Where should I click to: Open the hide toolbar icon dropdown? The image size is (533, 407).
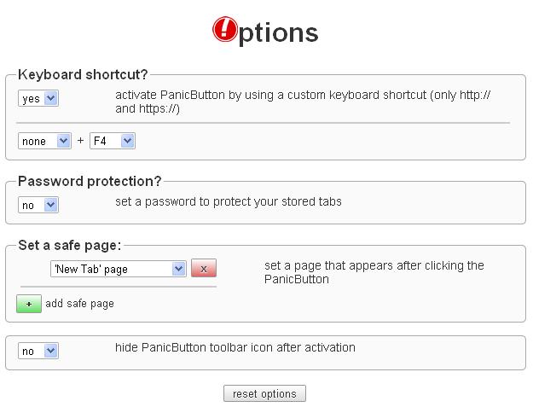(x=38, y=351)
